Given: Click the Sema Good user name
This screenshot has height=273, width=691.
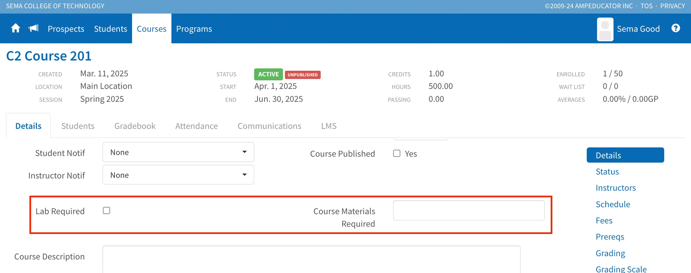Looking at the screenshot, I should click(638, 29).
